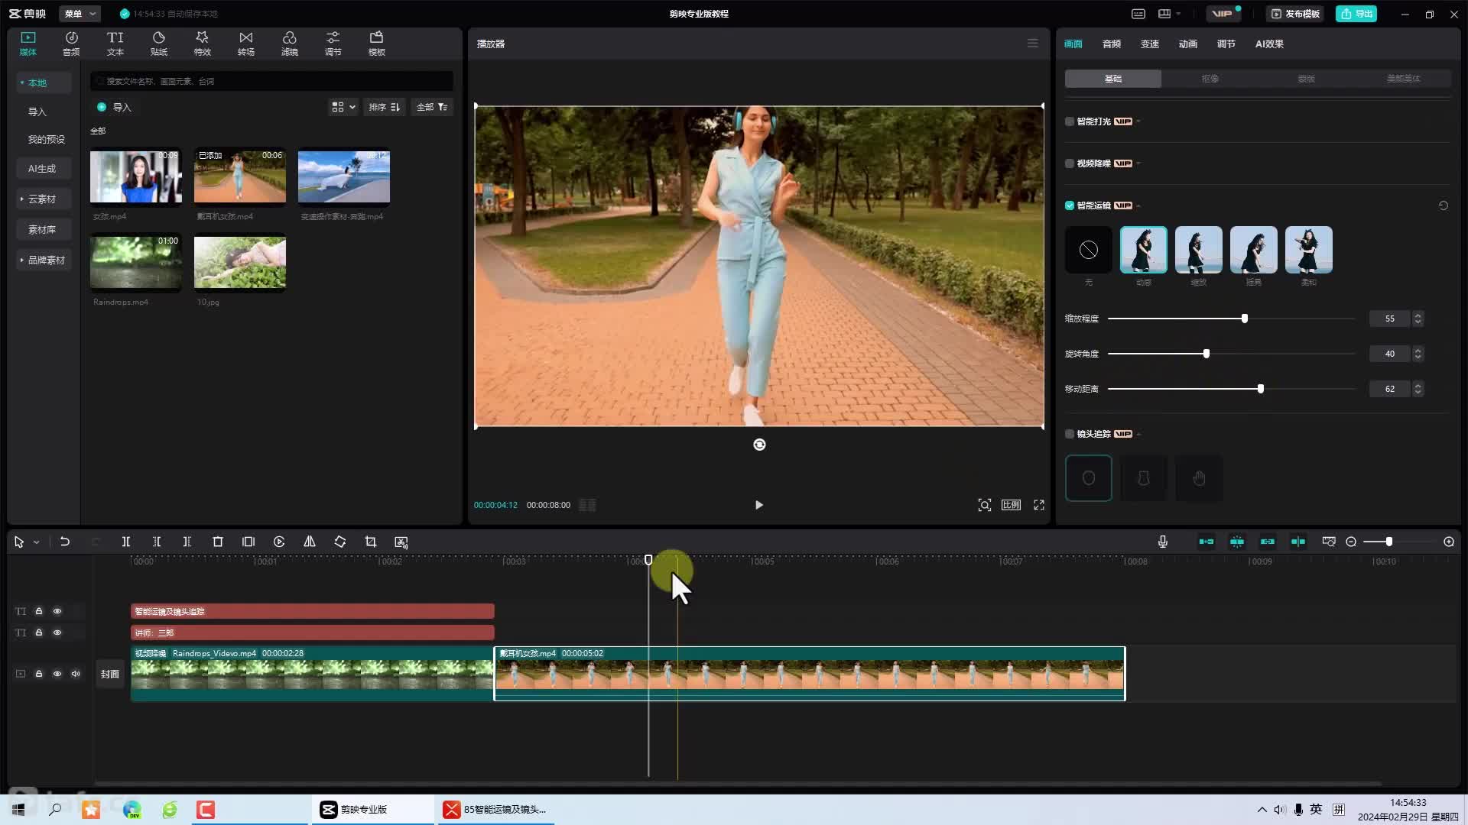Switch to the AI效果 tab
The width and height of the screenshot is (1468, 825).
pos(1269,44)
